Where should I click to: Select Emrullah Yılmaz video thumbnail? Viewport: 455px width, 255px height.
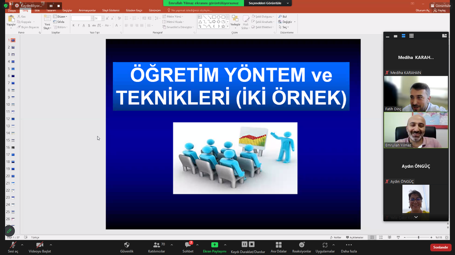pos(416,130)
